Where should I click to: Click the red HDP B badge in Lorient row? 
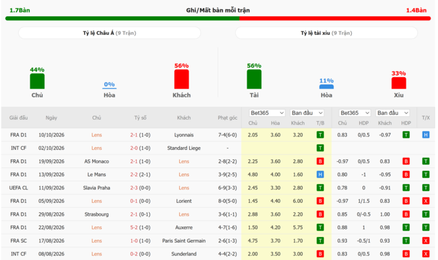[x=406, y=201]
